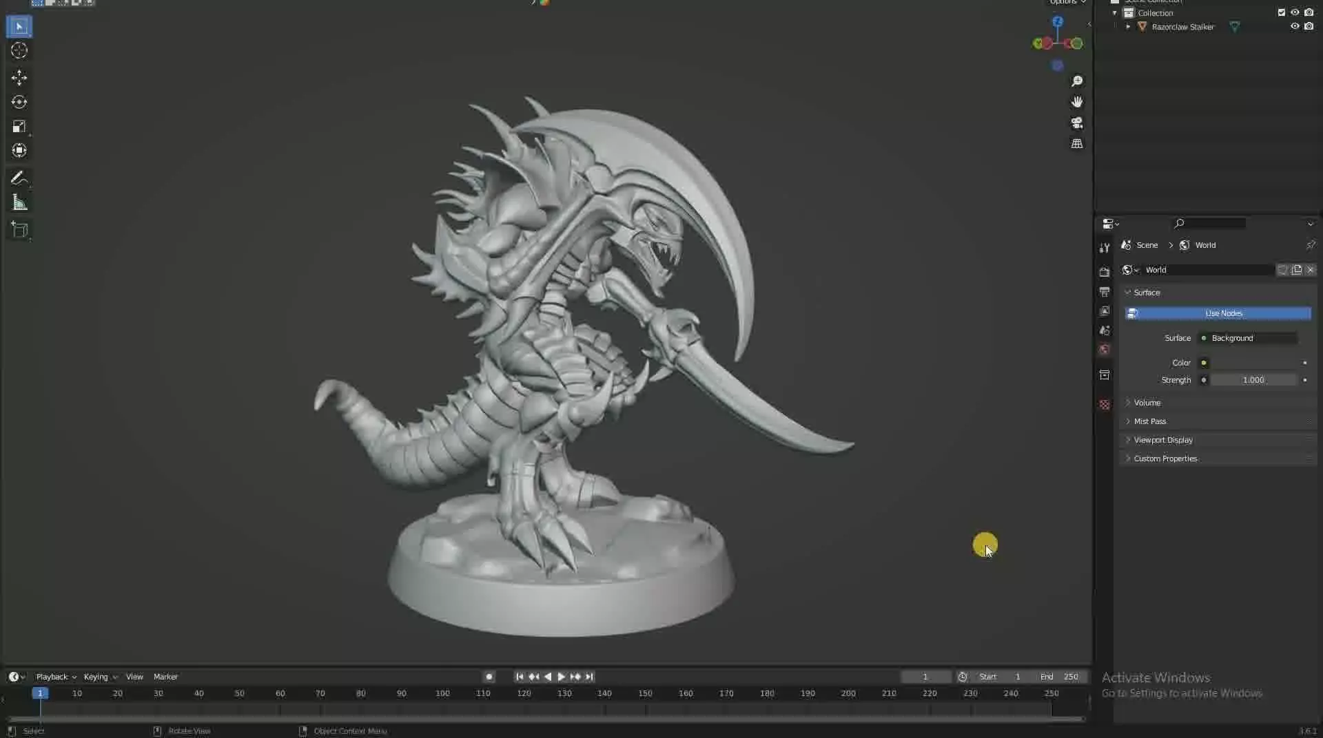Expand the Viewport Display panel

pos(1163,440)
